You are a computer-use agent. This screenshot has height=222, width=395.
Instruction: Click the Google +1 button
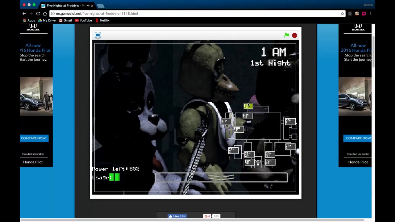207,216
